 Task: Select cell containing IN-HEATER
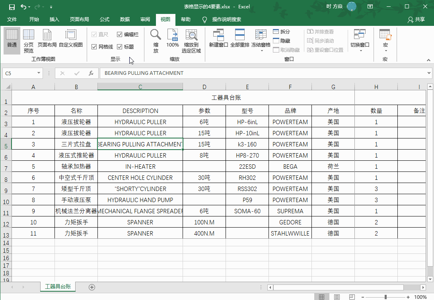140,166
